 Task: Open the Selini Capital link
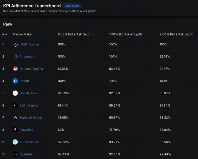29,105
